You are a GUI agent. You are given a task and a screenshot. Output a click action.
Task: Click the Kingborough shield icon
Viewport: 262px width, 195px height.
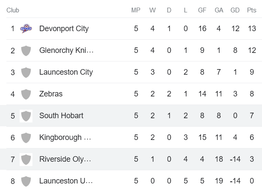tap(26, 137)
